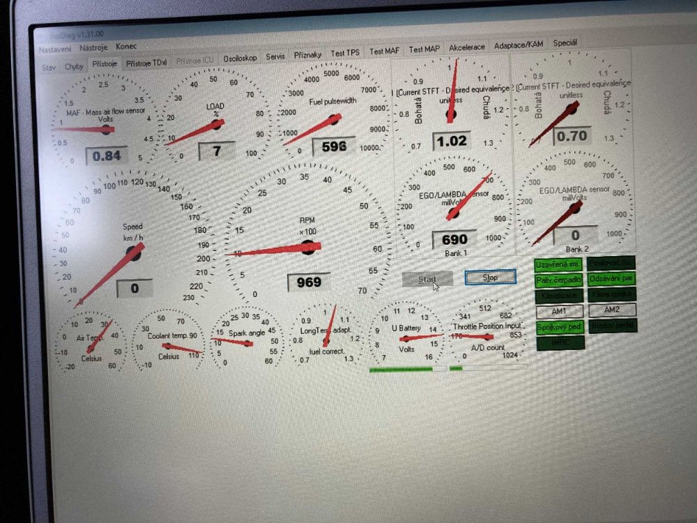Click the green bar under U Battery gauge

(x=401, y=370)
